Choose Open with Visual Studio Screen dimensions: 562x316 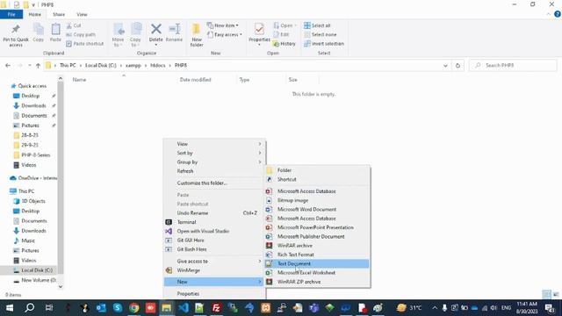pyautogui.click(x=214, y=231)
